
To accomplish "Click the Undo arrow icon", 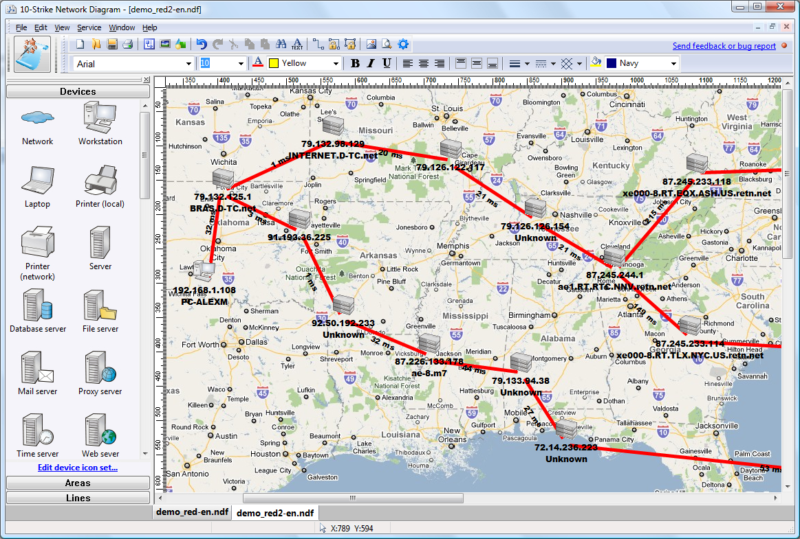I will point(202,45).
